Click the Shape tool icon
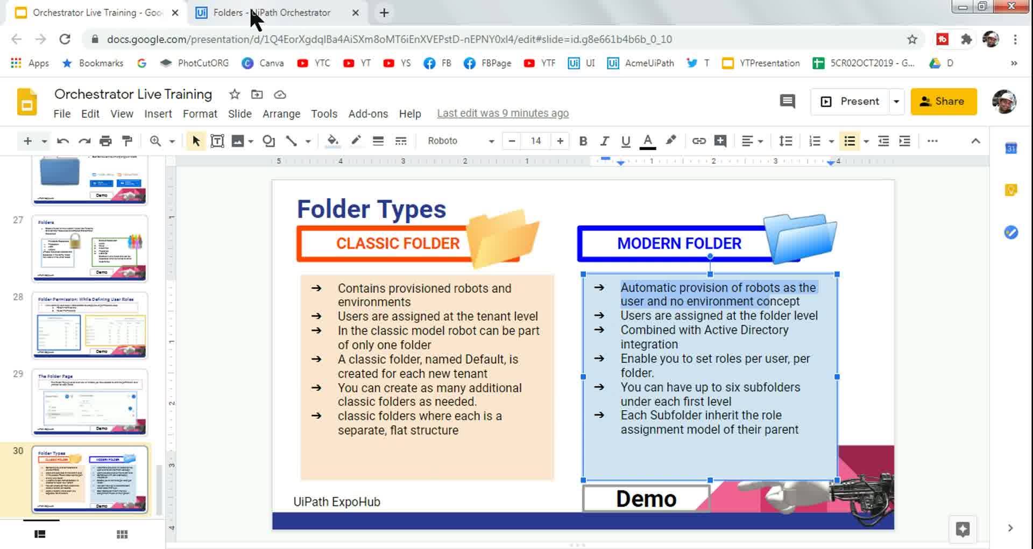1033x549 pixels. tap(268, 141)
